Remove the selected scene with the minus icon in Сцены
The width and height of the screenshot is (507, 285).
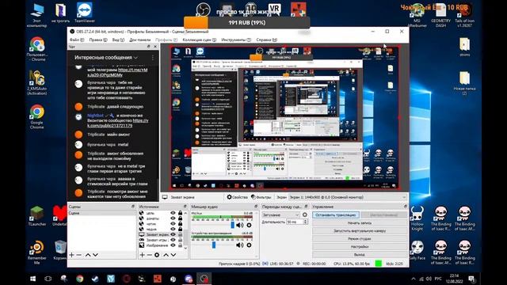click(79, 255)
